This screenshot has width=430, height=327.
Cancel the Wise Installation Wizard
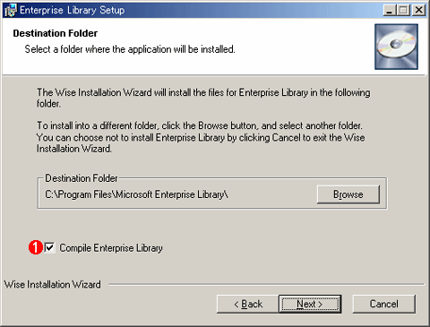point(383,304)
